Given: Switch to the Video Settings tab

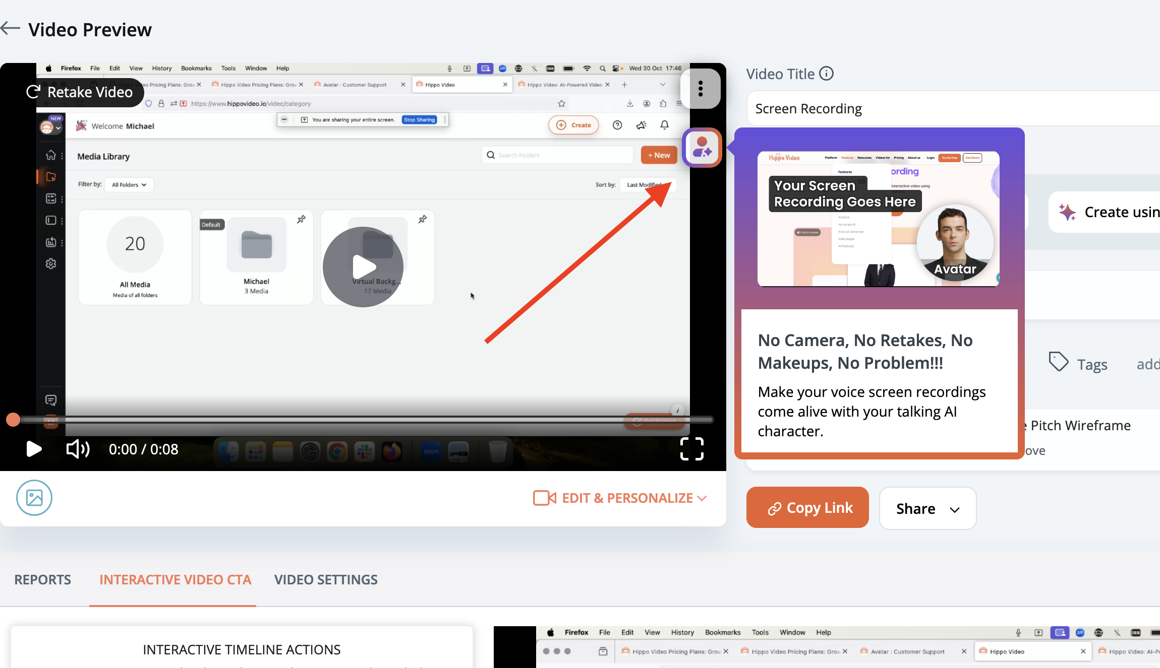Looking at the screenshot, I should pos(326,579).
